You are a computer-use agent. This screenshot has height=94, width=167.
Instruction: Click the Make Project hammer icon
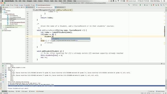[x=129, y=5]
